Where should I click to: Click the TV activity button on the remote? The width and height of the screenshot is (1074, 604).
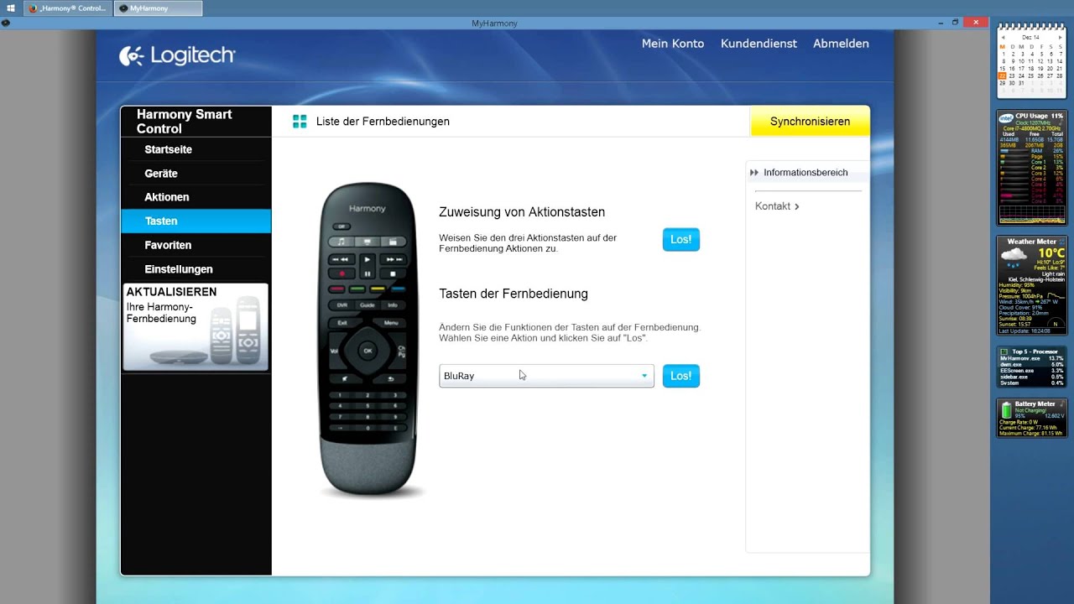(368, 242)
